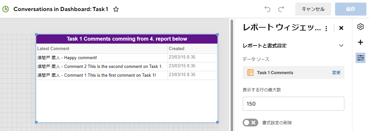369x131 pixels.
Task: Click the Latest Comment column header
Action: [x=102, y=48]
